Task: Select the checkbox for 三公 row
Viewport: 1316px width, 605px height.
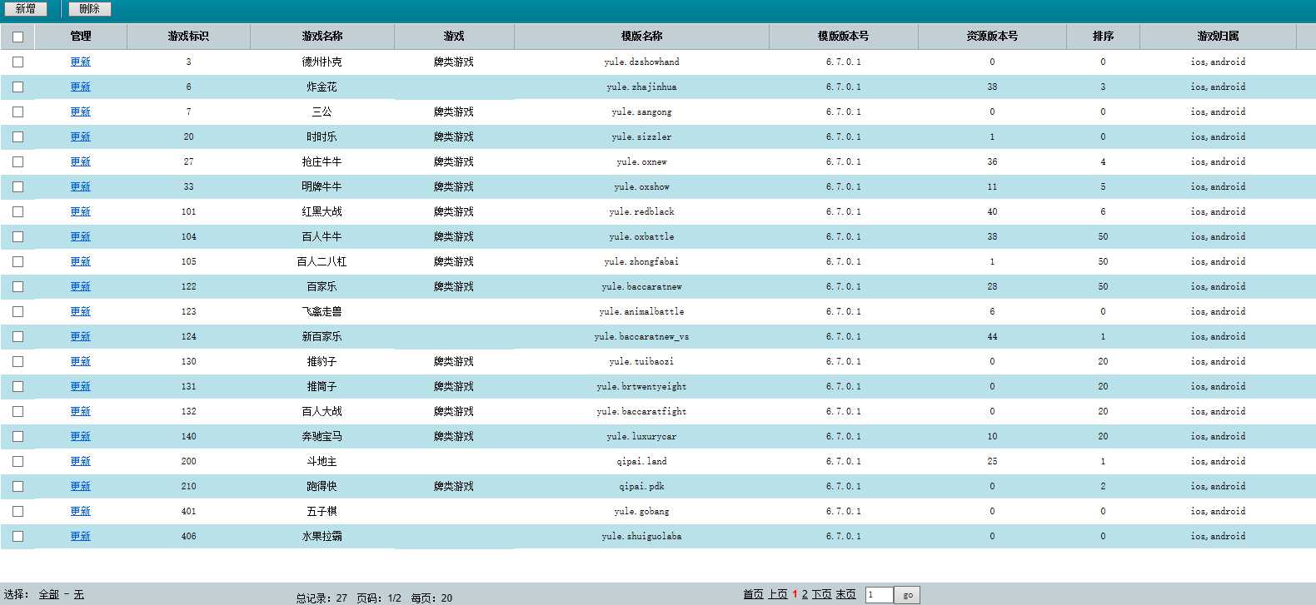Action: click(17, 112)
